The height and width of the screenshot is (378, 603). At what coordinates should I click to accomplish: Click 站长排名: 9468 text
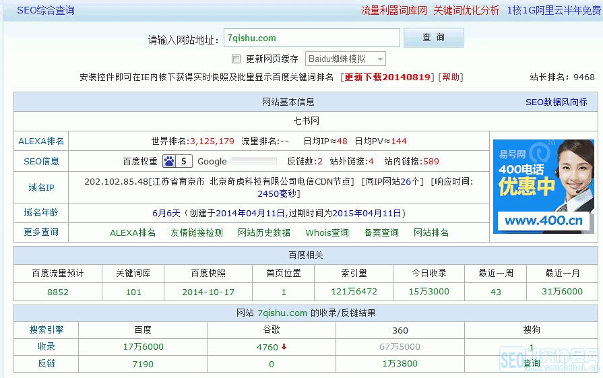(562, 77)
